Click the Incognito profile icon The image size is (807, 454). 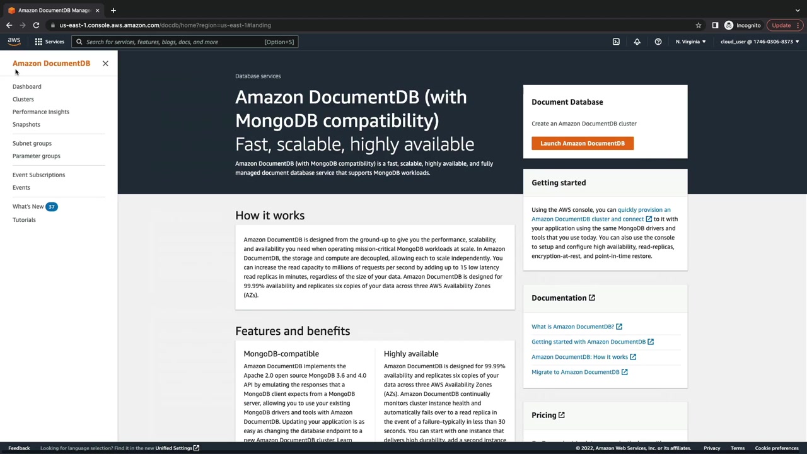pos(729,25)
